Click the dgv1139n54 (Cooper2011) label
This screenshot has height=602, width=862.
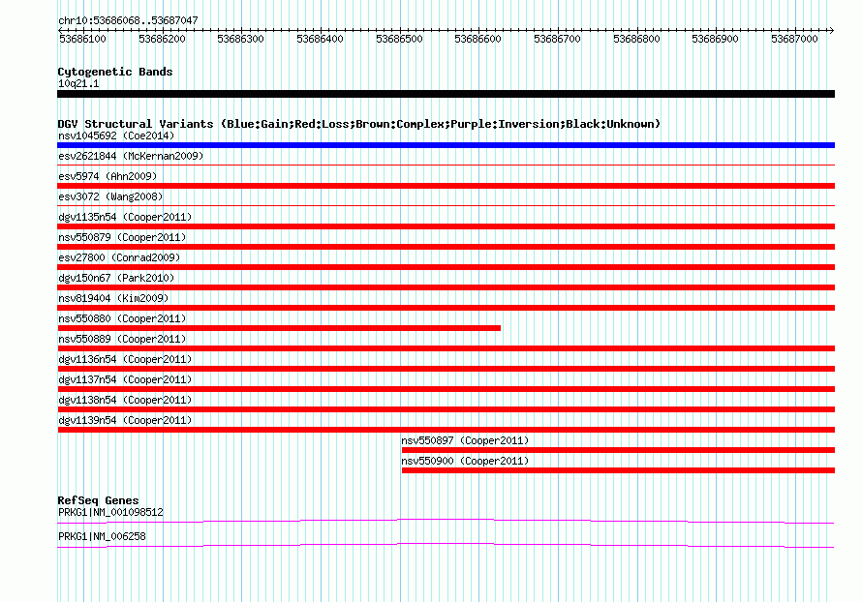tap(125, 420)
